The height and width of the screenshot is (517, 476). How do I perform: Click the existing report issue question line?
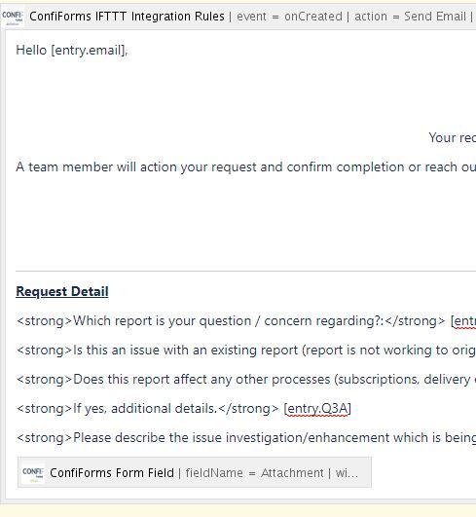246,351
